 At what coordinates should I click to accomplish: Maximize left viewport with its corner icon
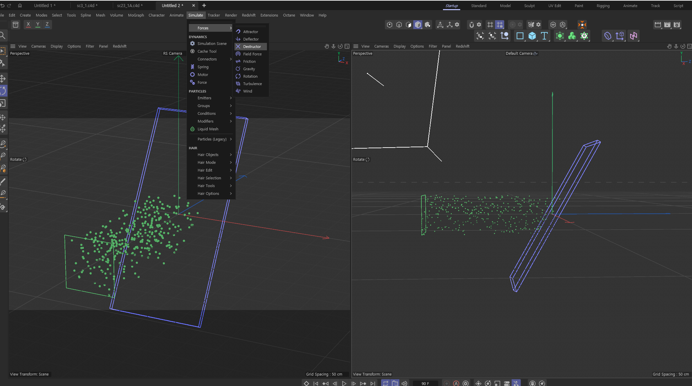(347, 46)
